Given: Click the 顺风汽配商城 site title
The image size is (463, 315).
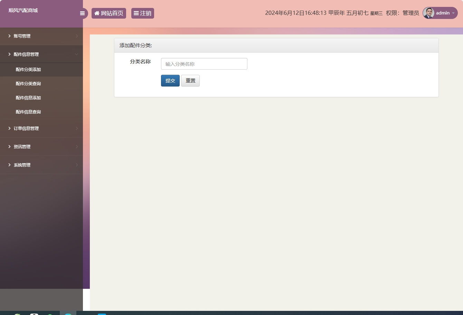Looking at the screenshot, I should click(23, 10).
